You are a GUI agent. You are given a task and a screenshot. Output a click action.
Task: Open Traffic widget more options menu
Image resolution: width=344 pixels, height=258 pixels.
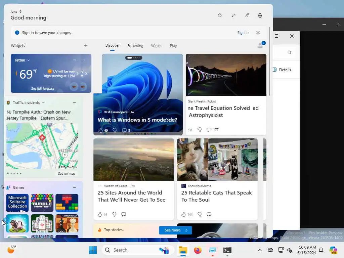[74, 102]
